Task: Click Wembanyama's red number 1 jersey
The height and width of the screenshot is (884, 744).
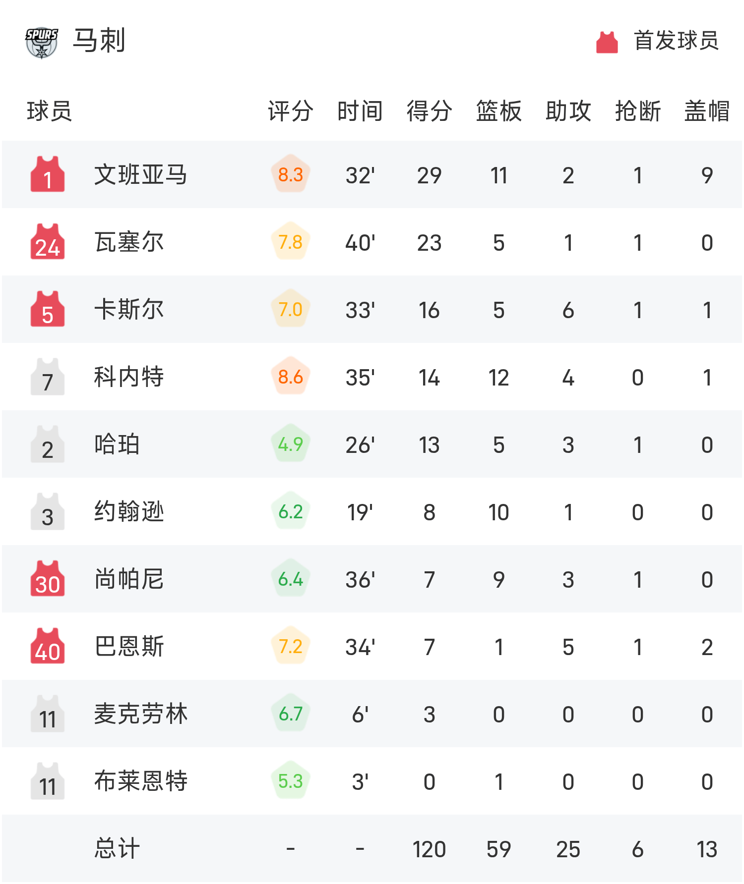Action: click(x=48, y=174)
